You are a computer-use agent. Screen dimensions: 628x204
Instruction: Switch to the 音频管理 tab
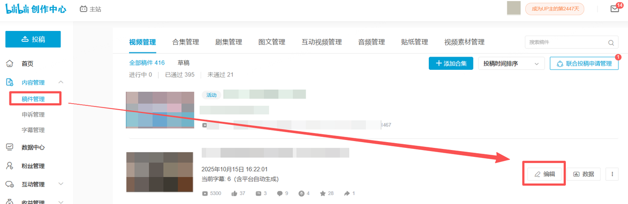371,42
